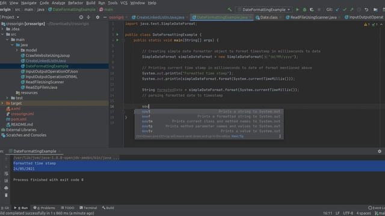Screen dimensions: 385x216
Task: Clear run console with trash icon
Action: click(6, 195)
